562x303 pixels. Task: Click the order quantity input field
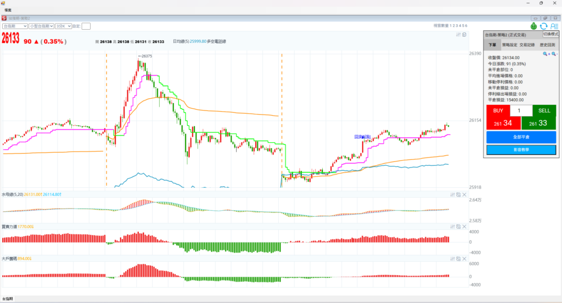pos(521,110)
